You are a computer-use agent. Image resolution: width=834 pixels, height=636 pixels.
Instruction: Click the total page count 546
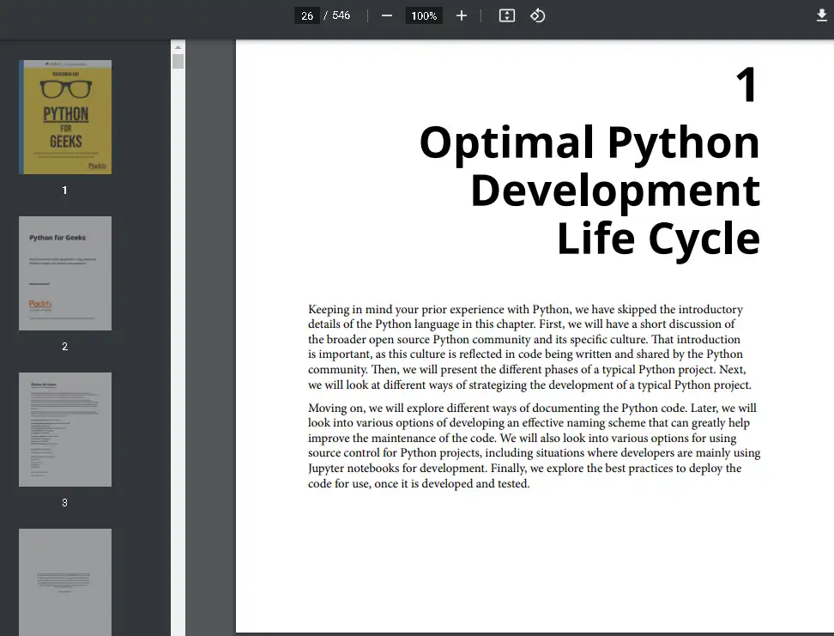[x=341, y=15]
